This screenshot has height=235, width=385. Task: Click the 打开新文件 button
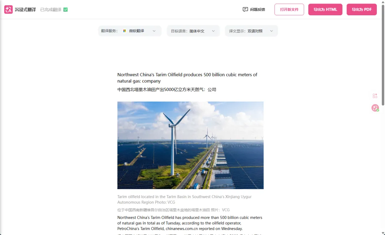289,9
